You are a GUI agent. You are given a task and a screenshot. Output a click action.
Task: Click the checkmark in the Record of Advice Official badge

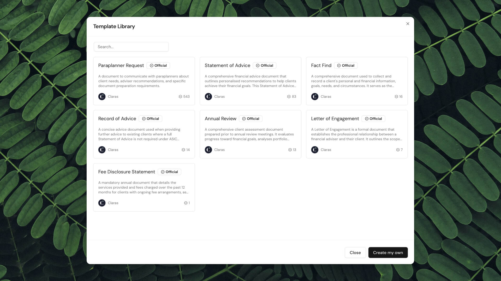click(144, 118)
